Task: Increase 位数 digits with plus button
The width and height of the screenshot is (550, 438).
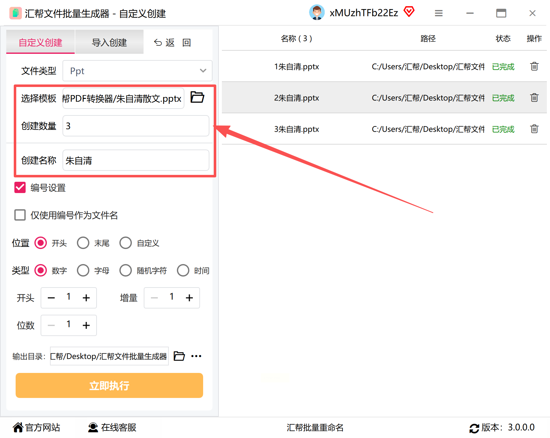Action: point(86,325)
